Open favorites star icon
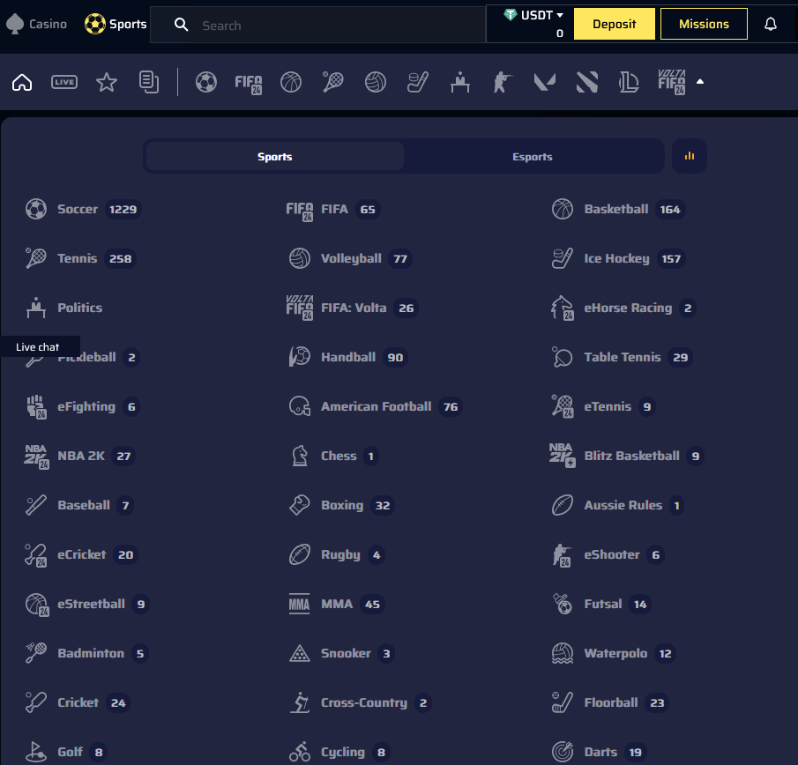 pyautogui.click(x=107, y=82)
